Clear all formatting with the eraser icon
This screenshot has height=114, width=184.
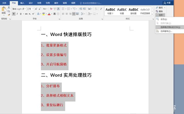pyautogui.click(x=51, y=9)
